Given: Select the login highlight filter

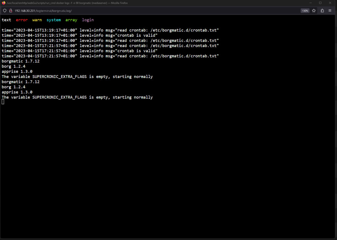Looking at the screenshot, I should click(88, 20).
